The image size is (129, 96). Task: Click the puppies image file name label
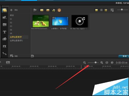pyautogui.click(x=41, y=29)
